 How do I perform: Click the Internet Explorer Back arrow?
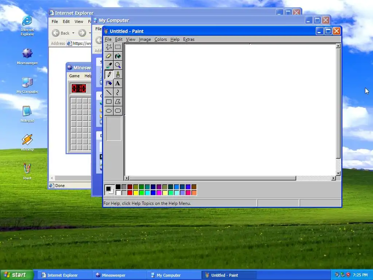pos(56,33)
